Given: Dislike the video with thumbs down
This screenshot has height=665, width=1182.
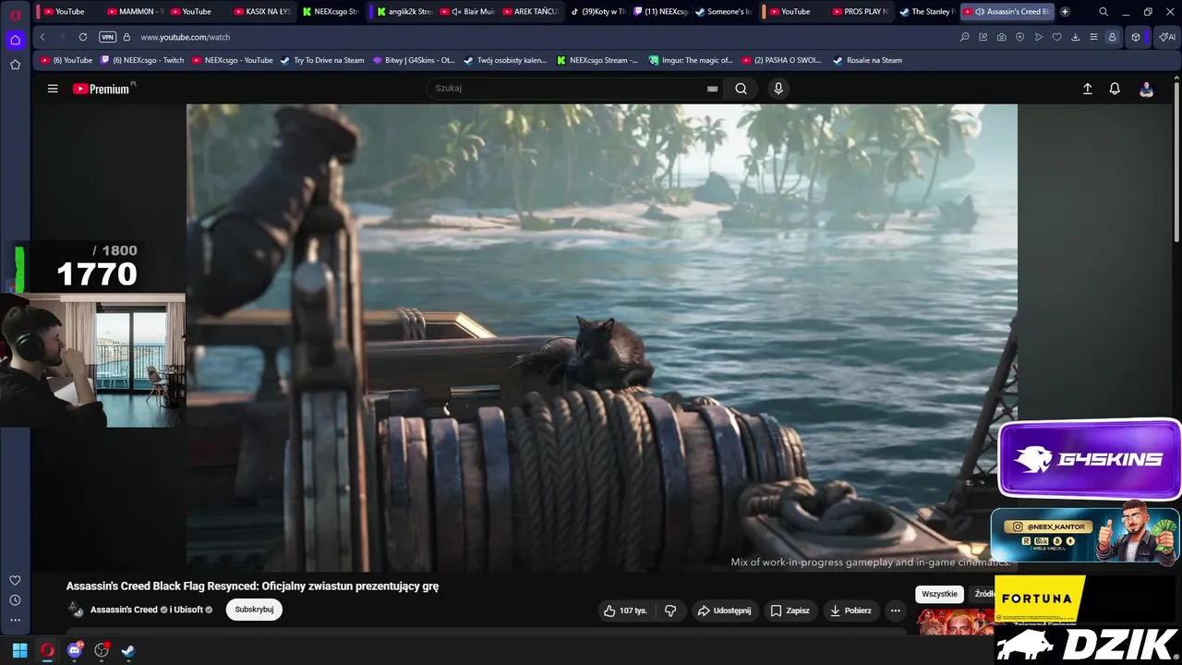Looking at the screenshot, I should 670,611.
